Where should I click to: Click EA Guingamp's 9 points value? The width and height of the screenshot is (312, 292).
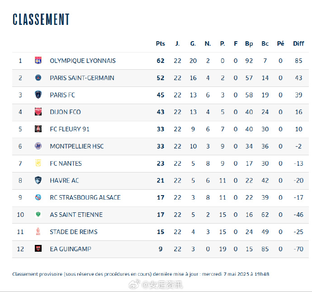coord(161,249)
